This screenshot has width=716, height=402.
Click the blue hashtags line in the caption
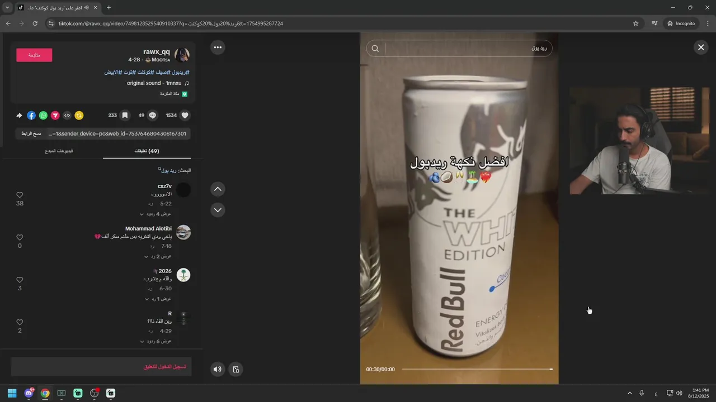(147, 72)
